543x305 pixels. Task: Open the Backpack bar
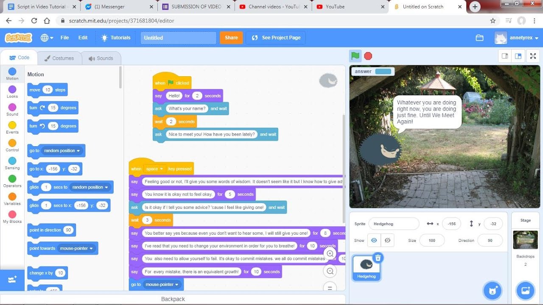click(x=173, y=299)
